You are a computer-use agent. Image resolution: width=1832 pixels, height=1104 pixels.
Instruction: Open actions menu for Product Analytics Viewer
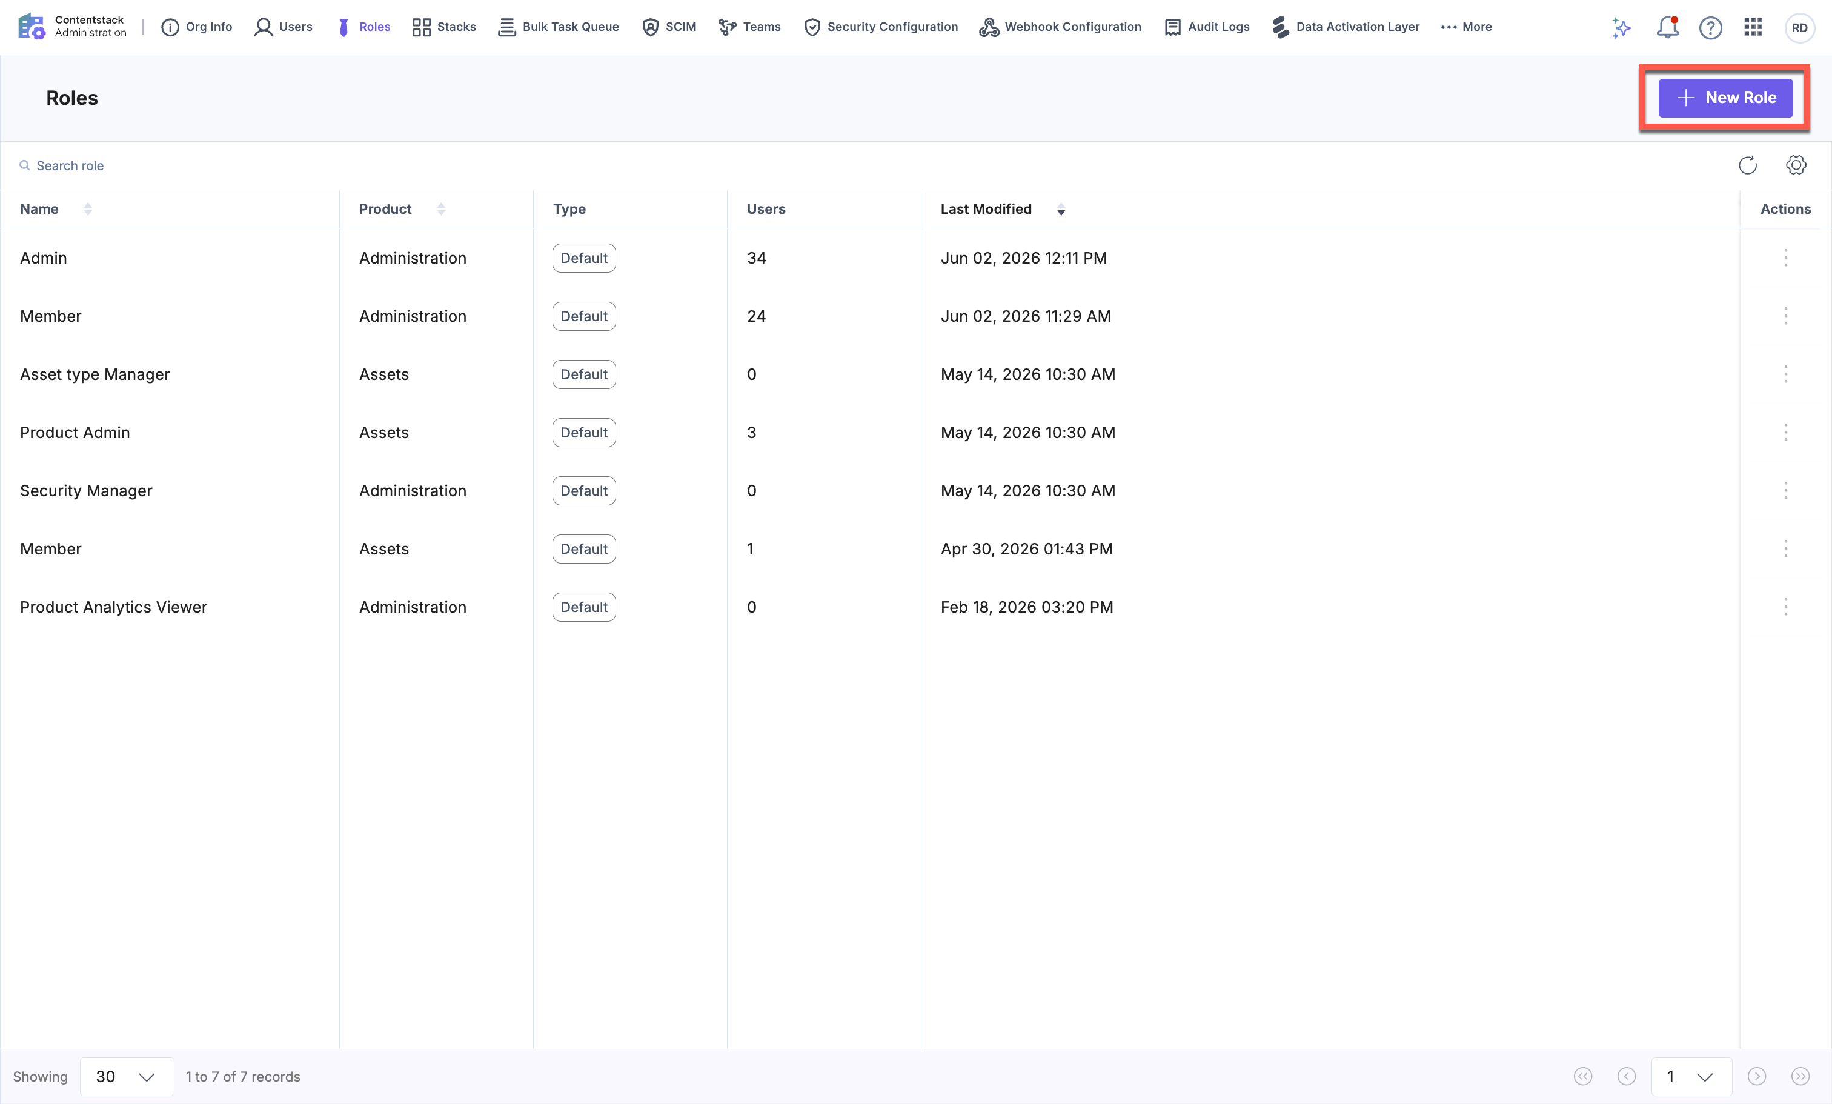tap(1786, 607)
